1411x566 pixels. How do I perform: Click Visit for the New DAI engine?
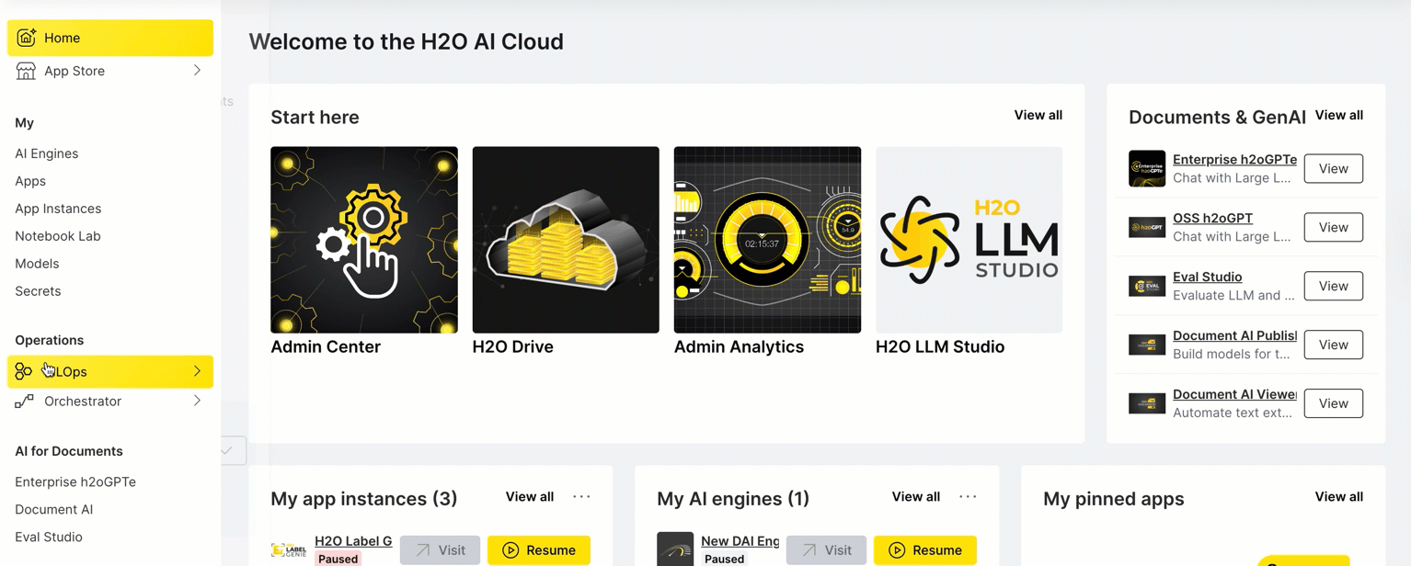tap(826, 550)
